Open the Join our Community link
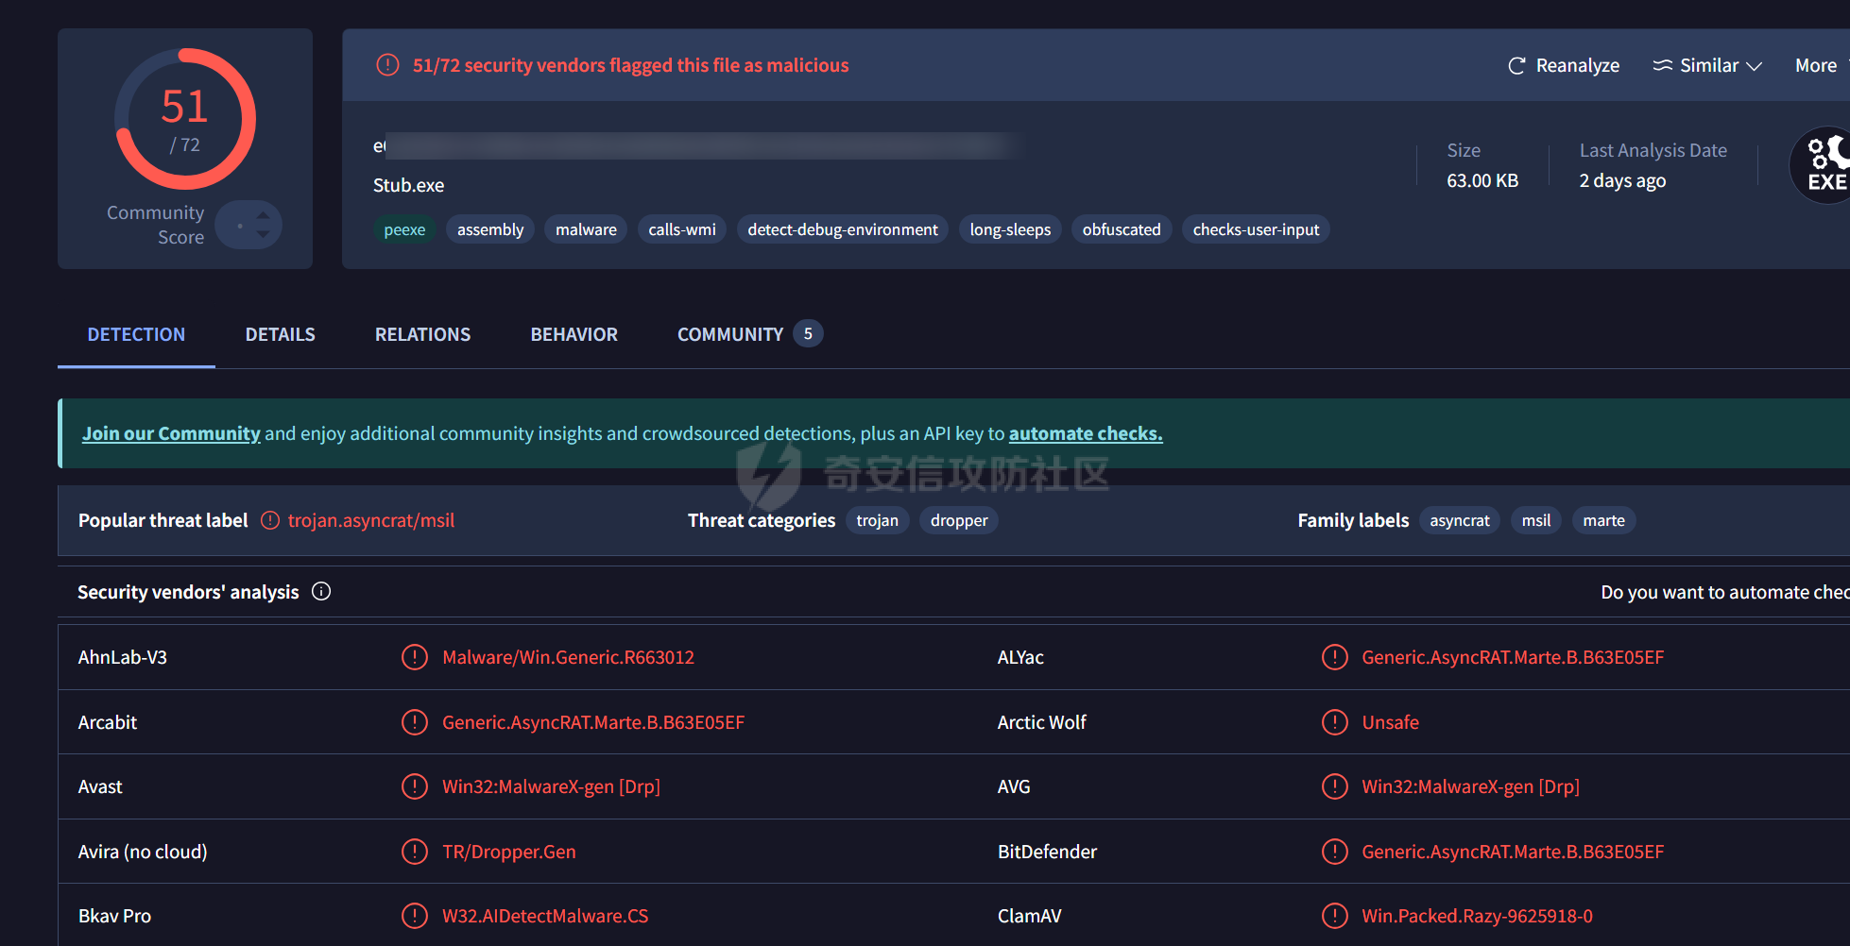 [171, 433]
